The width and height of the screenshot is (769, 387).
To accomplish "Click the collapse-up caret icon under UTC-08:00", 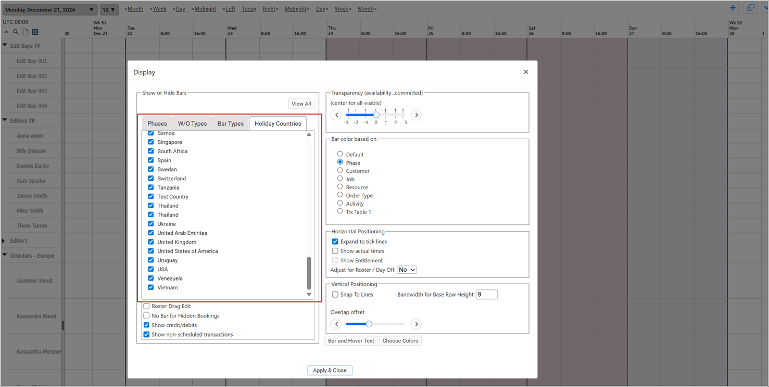I will coord(6,32).
